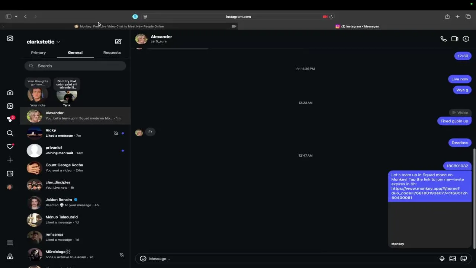Click the 'Deadass' message bubble
476x268 pixels.
(x=460, y=143)
